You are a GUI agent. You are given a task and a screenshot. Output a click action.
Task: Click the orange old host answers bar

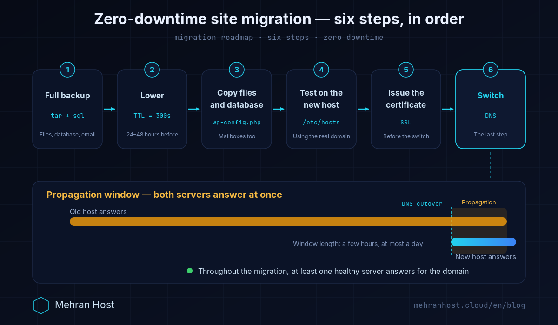pos(288,221)
